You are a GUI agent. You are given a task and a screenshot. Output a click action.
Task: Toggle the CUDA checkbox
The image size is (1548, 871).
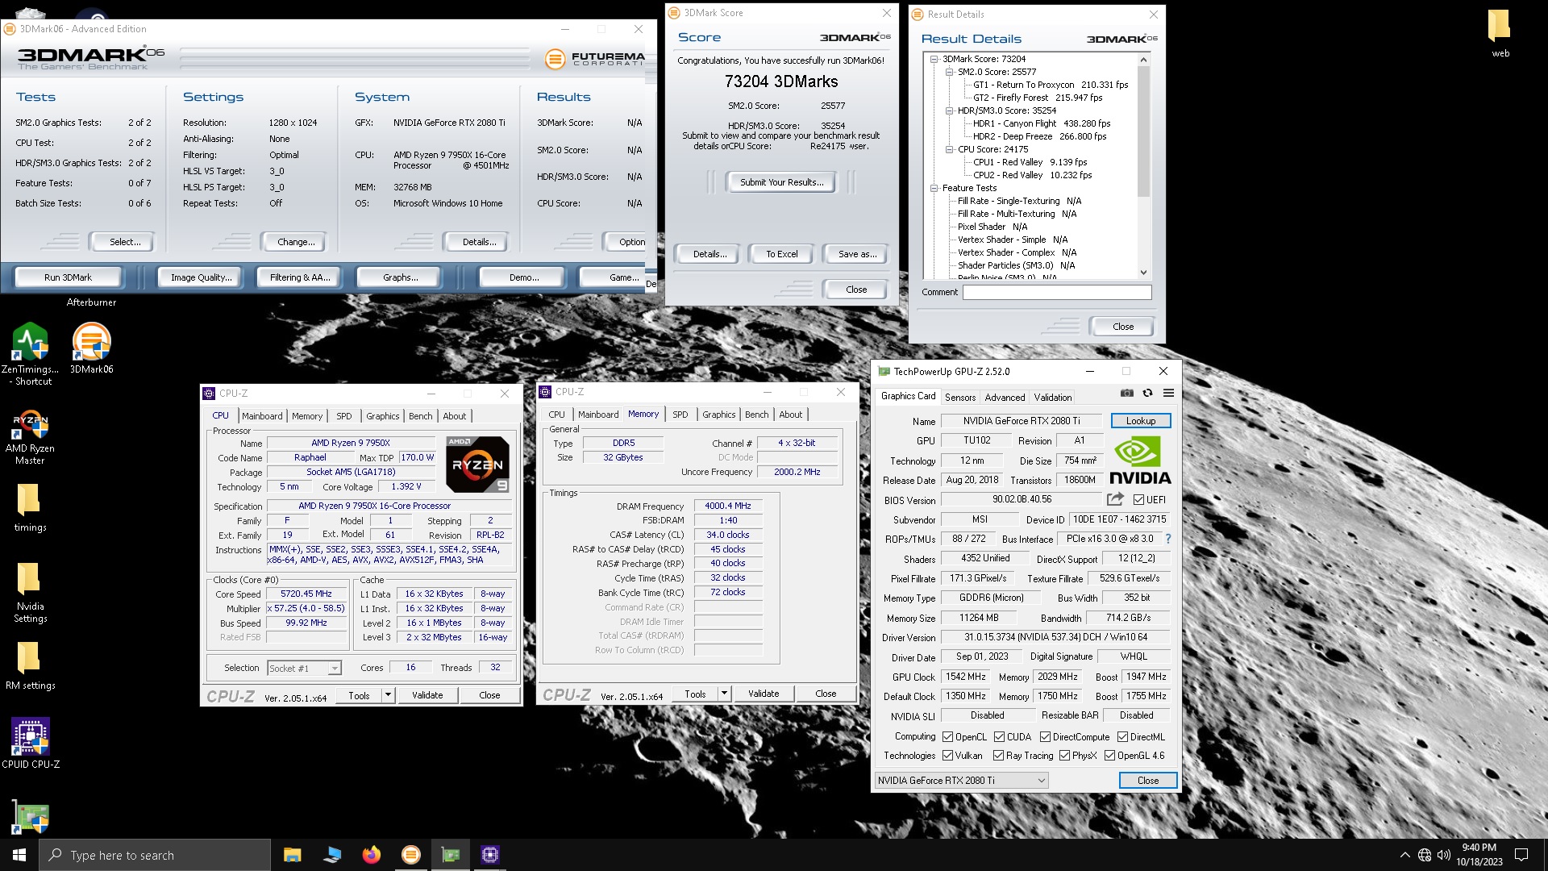click(x=999, y=737)
